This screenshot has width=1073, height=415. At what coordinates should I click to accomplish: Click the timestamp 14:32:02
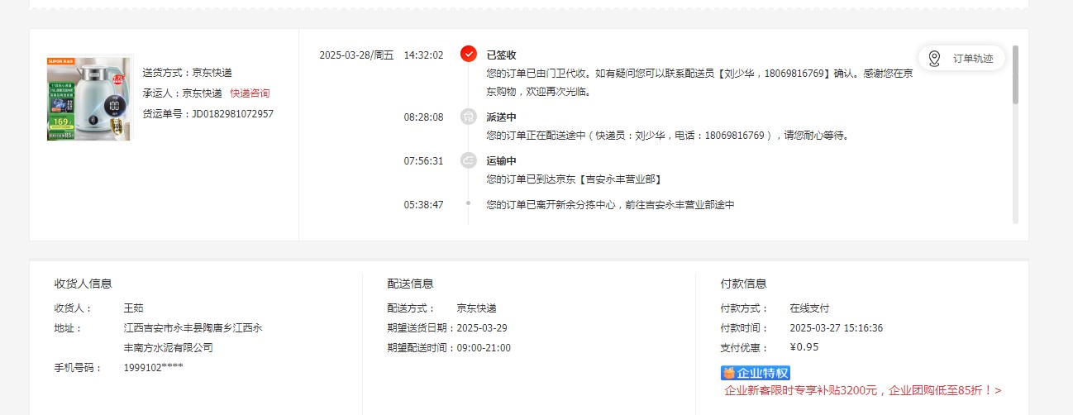pyautogui.click(x=423, y=55)
